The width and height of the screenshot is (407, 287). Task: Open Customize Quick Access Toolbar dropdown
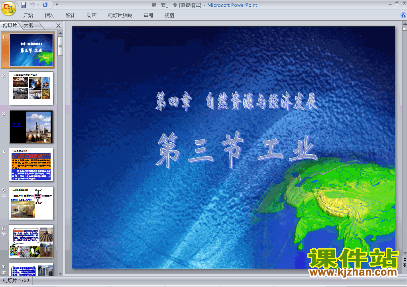click(57, 5)
